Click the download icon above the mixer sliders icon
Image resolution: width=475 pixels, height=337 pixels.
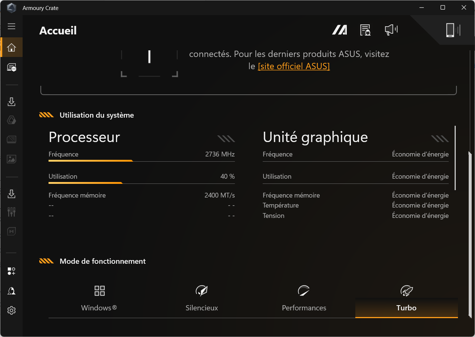(11, 193)
